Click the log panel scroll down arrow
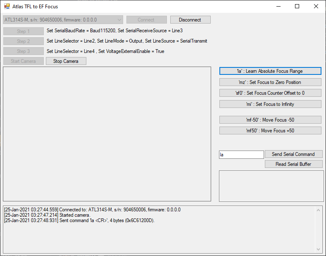The width and height of the screenshot is (326, 256). pos(318,249)
